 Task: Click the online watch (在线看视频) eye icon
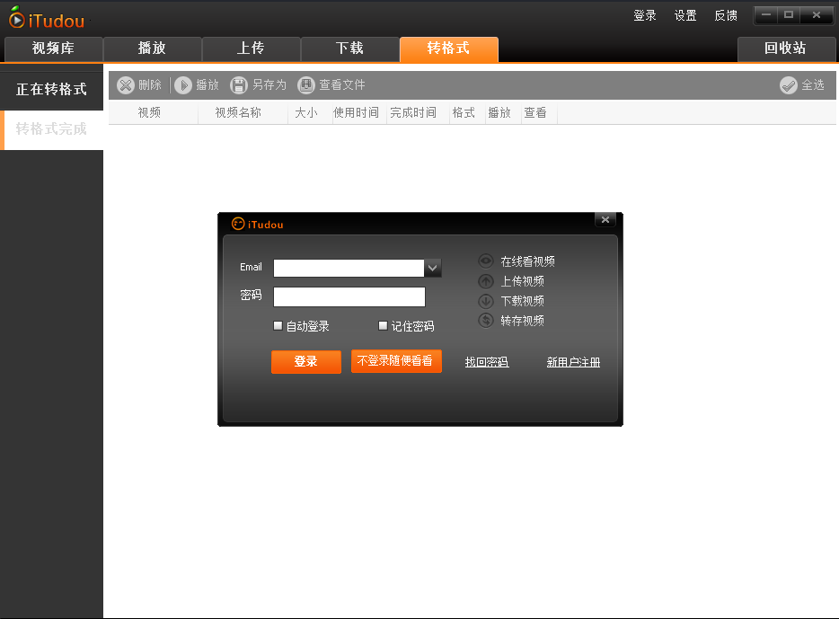486,261
